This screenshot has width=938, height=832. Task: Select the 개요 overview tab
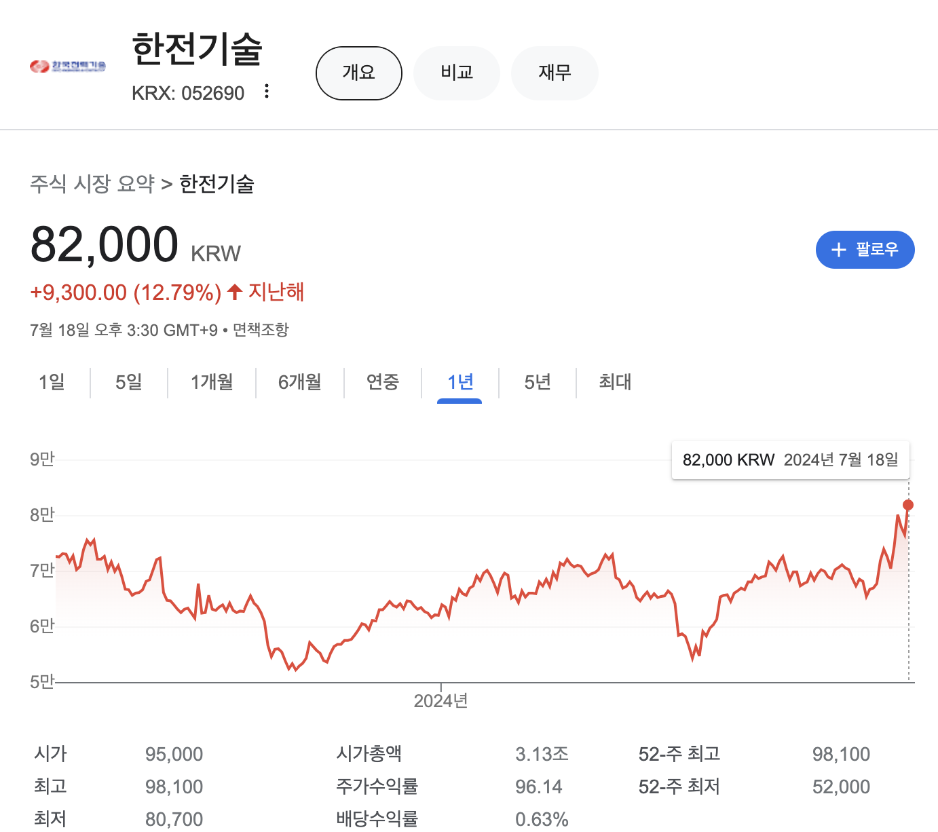[x=359, y=73]
